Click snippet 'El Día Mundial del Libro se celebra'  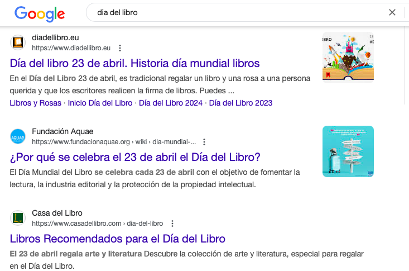pyautogui.click(x=155, y=178)
